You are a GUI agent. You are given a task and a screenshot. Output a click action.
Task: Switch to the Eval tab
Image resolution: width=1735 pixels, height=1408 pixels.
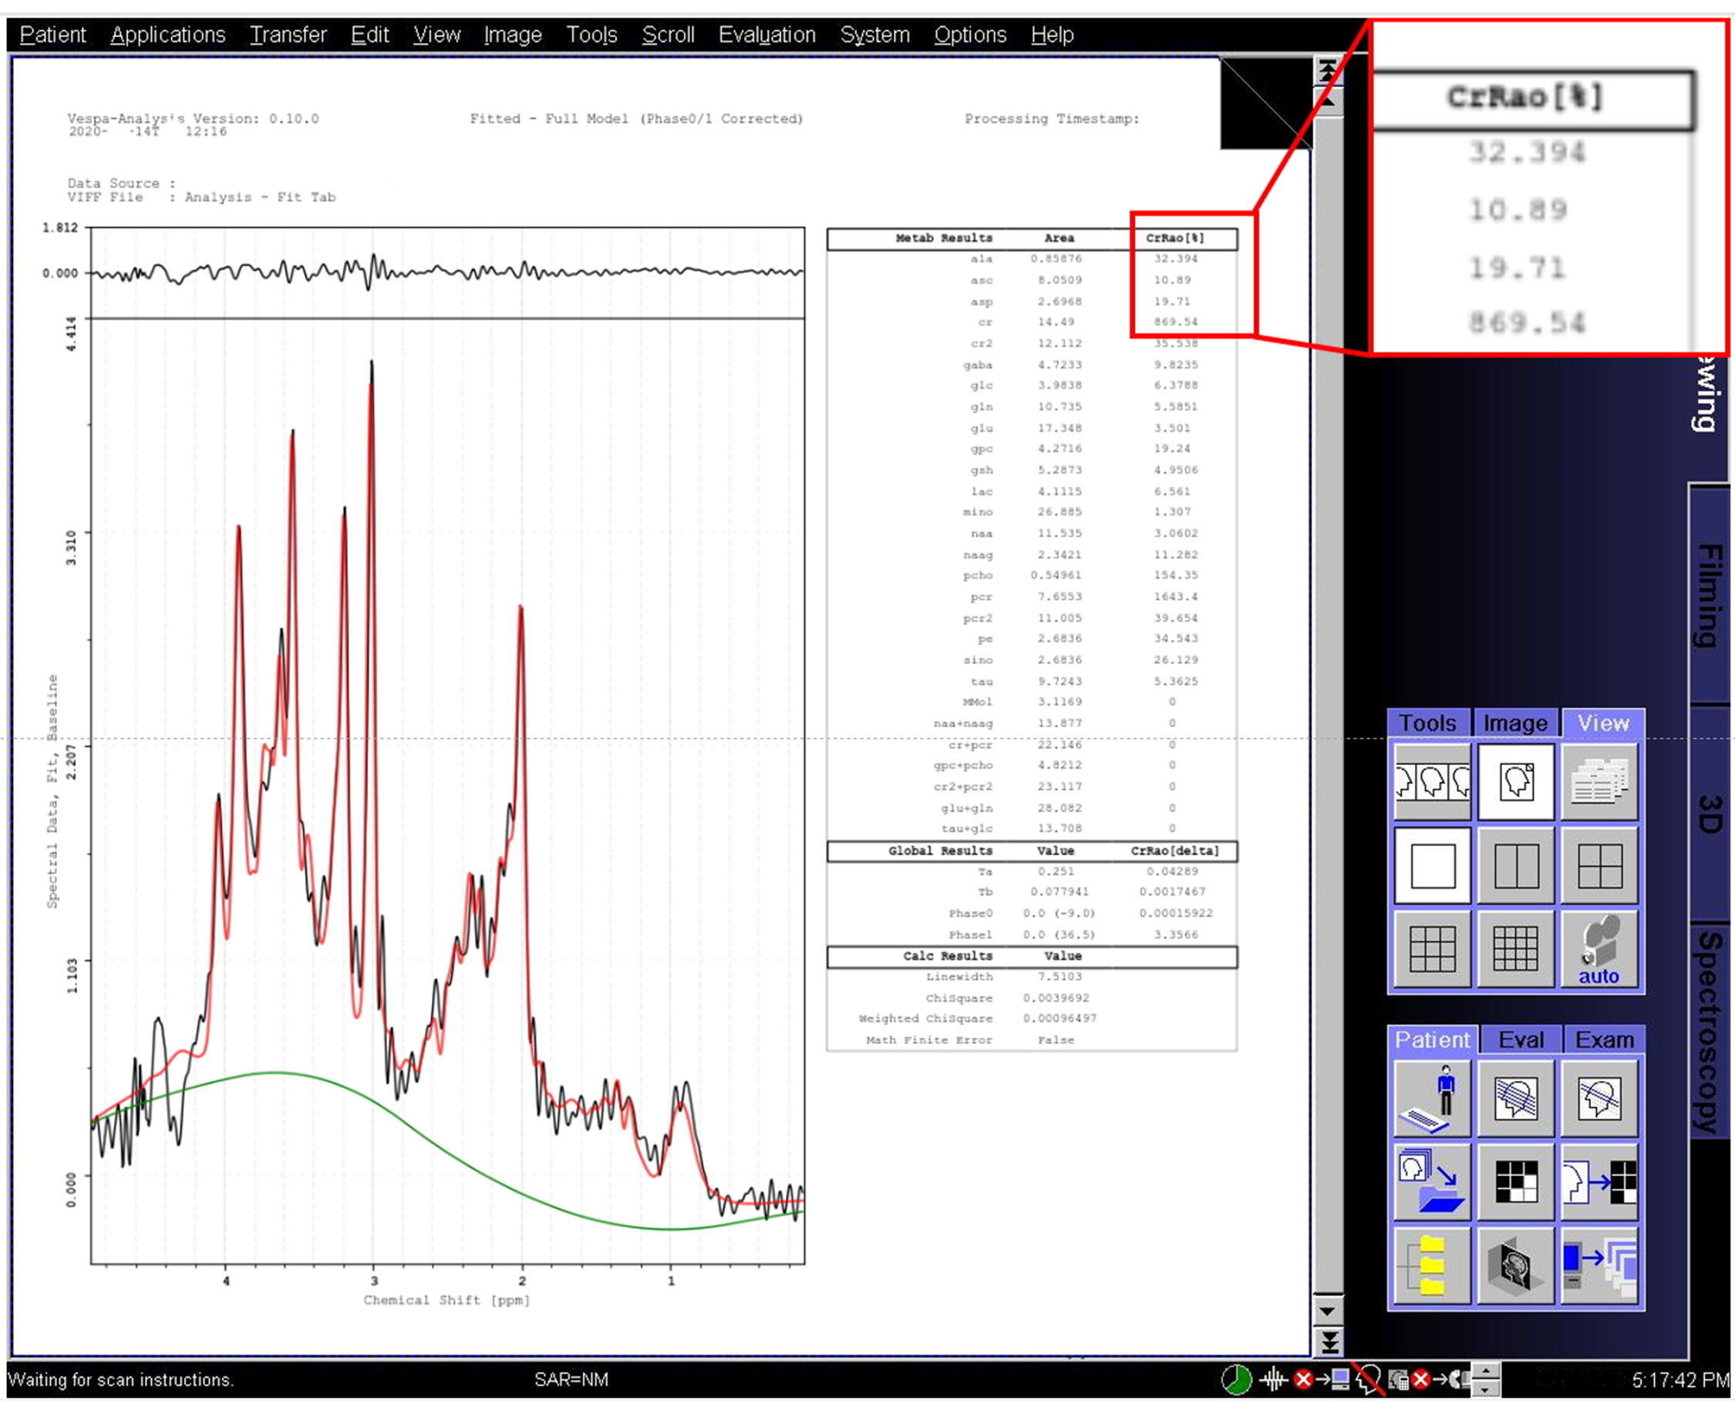[1520, 1039]
